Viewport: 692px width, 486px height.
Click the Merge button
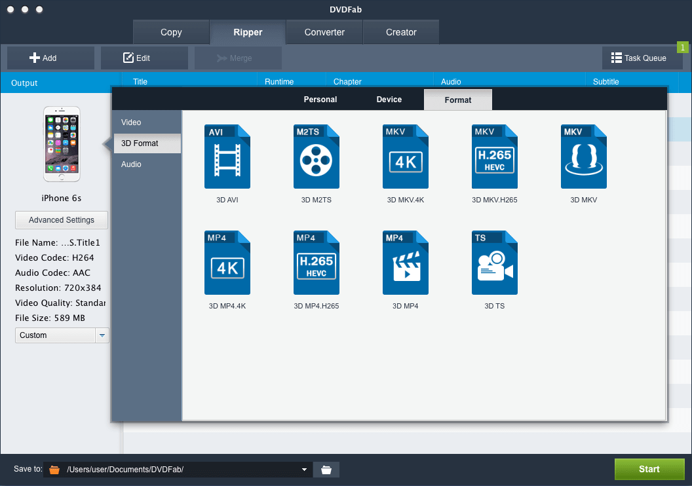click(239, 58)
